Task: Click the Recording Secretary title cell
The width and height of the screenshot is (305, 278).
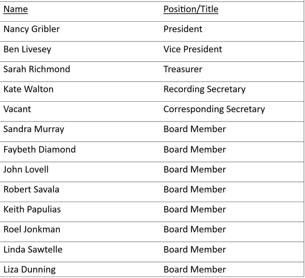Action: point(204,89)
